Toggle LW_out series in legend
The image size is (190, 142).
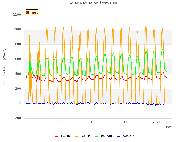click(x=104, y=136)
